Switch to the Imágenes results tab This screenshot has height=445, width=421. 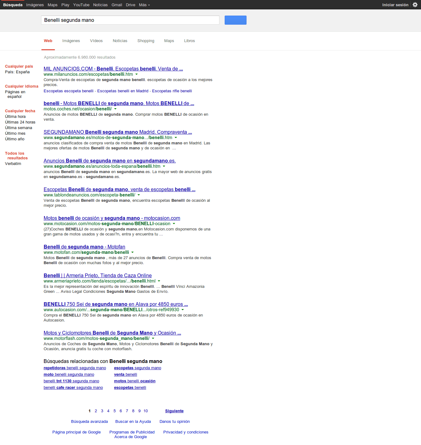[x=71, y=41]
